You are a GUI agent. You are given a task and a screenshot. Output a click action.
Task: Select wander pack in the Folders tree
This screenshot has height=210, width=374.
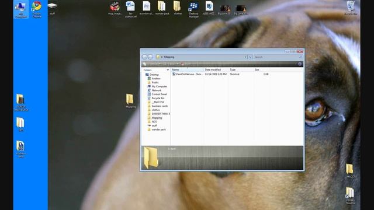click(x=158, y=129)
